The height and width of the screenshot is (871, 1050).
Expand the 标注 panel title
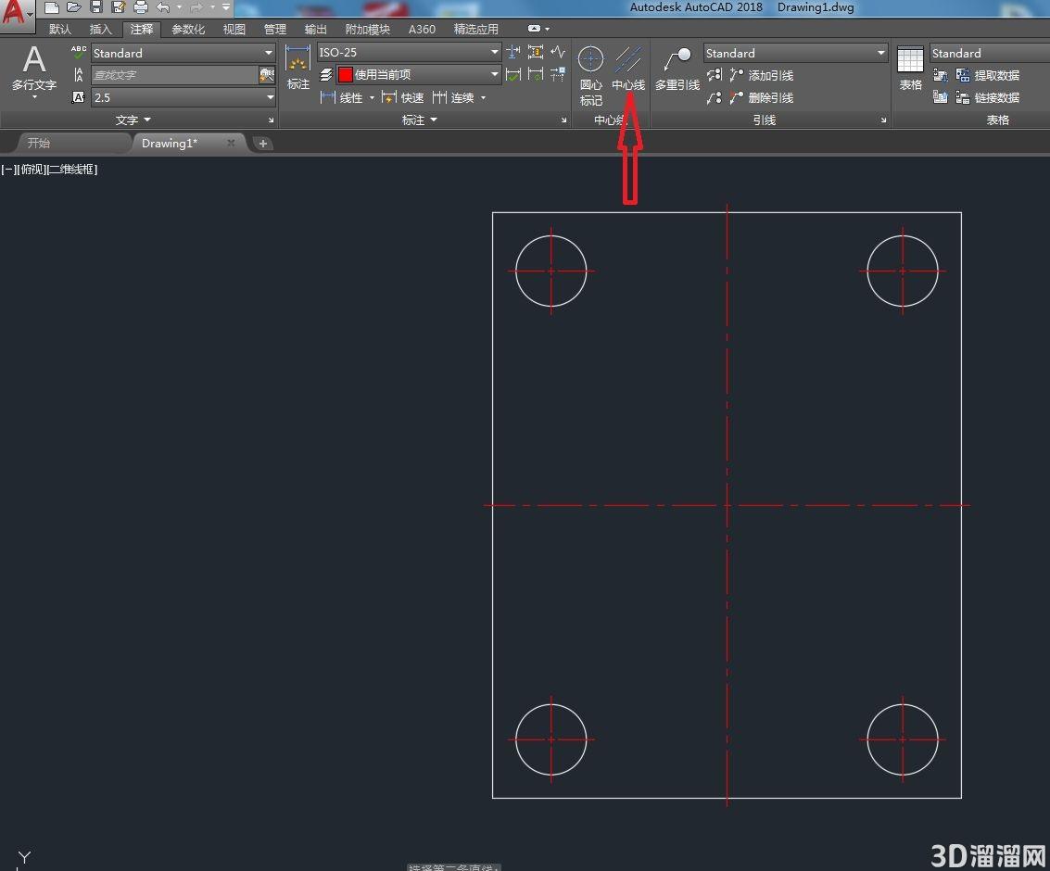click(419, 120)
